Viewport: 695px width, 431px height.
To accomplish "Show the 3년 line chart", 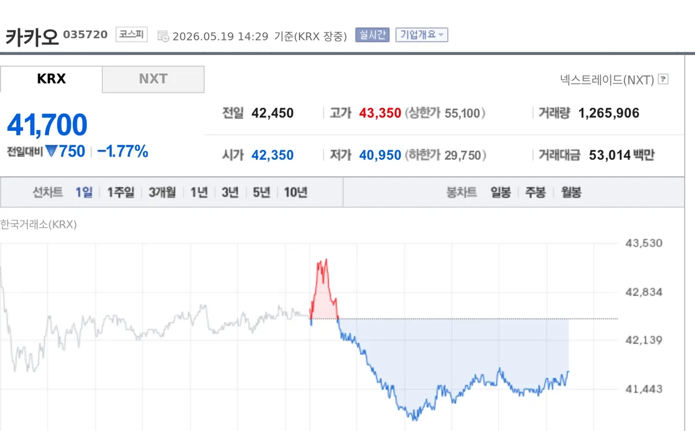I will click(x=230, y=193).
